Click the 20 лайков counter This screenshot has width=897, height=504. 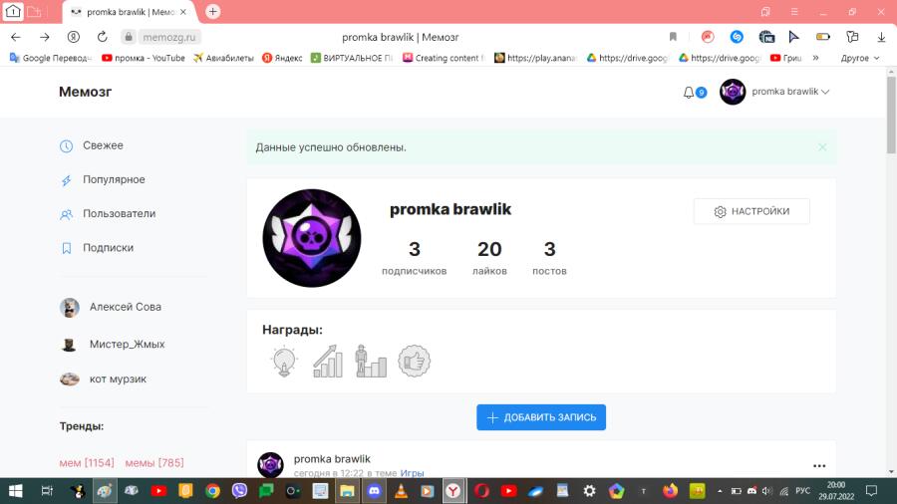coord(489,258)
